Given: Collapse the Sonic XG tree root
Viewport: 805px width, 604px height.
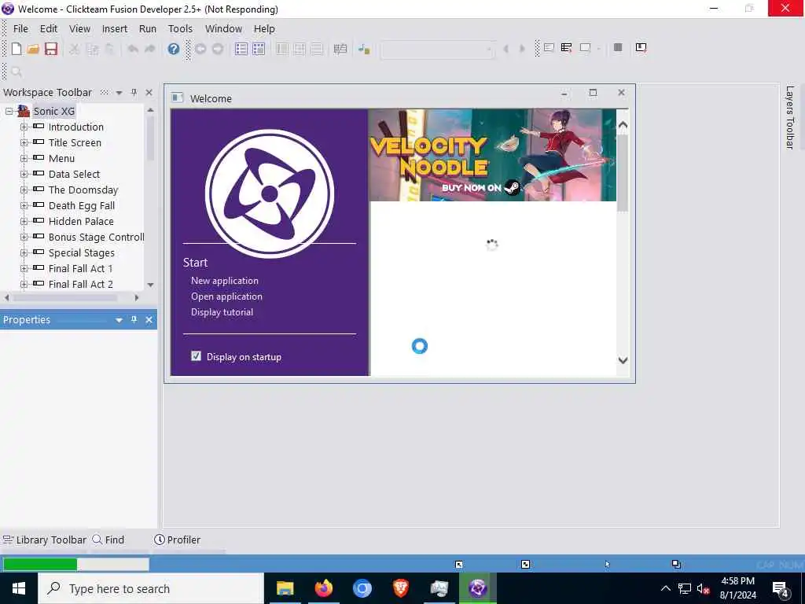Looking at the screenshot, I should click(9, 111).
